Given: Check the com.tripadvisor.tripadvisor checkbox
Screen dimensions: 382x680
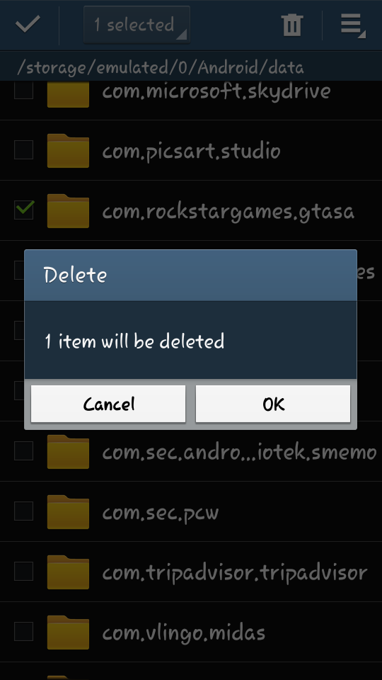Looking at the screenshot, I should [x=24, y=571].
